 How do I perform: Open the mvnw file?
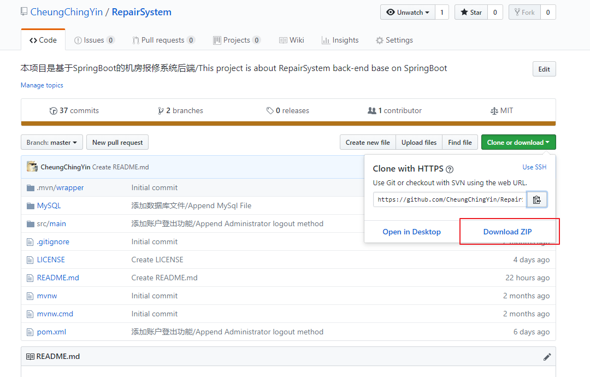(x=47, y=296)
